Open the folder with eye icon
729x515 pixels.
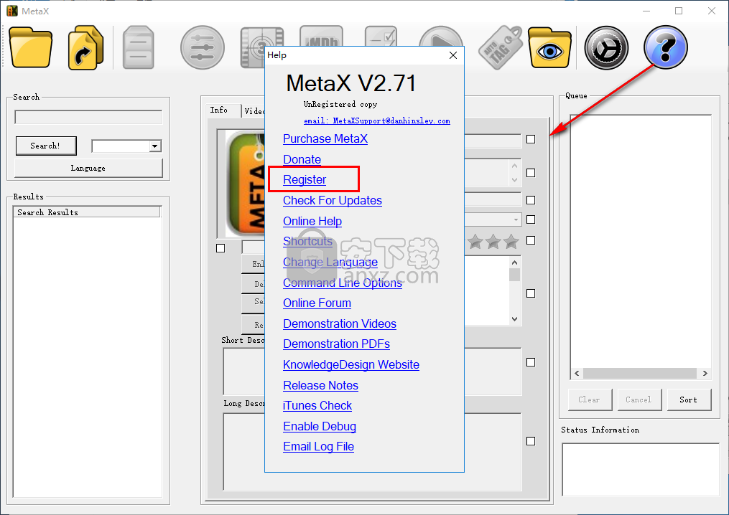(x=550, y=47)
